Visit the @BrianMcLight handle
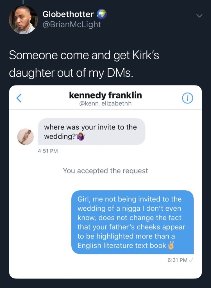 [72, 24]
